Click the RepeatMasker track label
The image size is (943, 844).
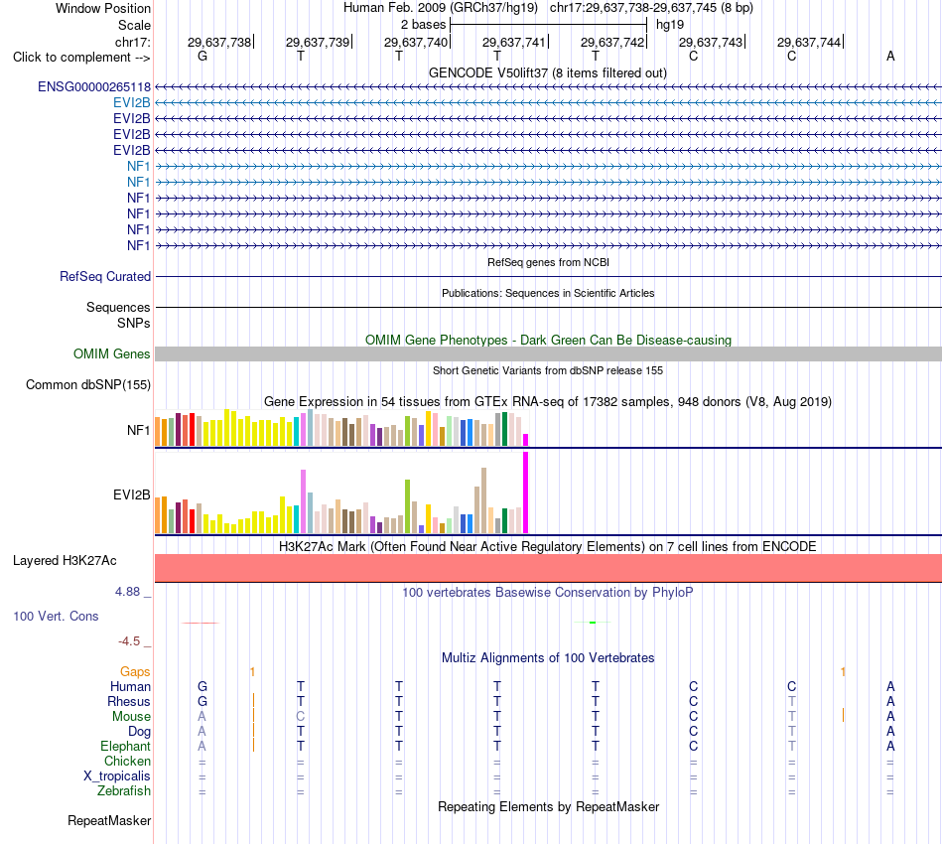(x=109, y=820)
